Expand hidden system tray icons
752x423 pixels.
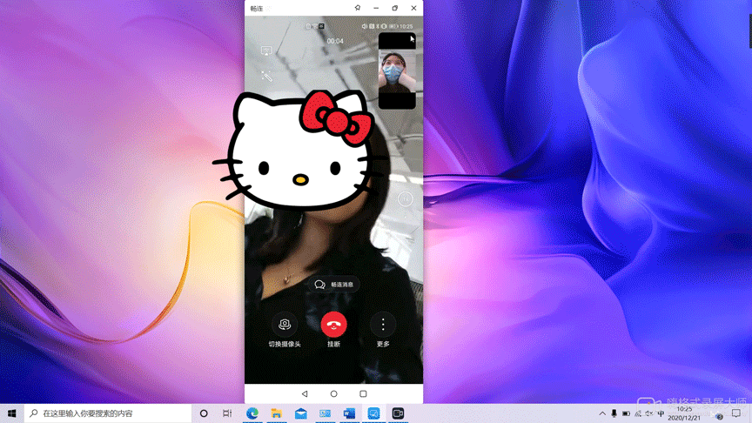602,413
